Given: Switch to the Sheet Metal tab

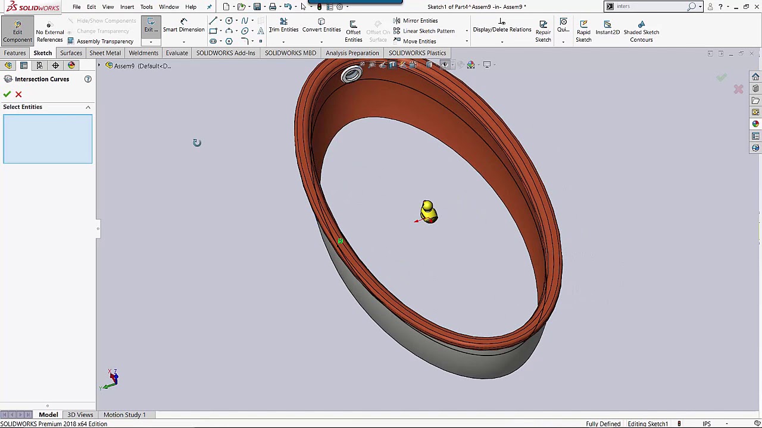Looking at the screenshot, I should coord(105,53).
